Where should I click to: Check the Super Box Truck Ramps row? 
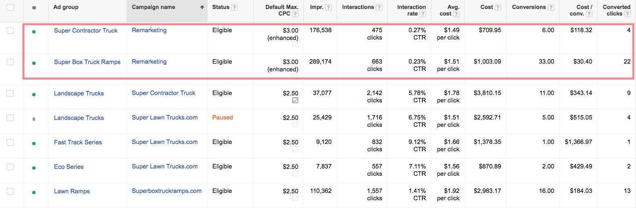pyautogui.click(x=10, y=62)
